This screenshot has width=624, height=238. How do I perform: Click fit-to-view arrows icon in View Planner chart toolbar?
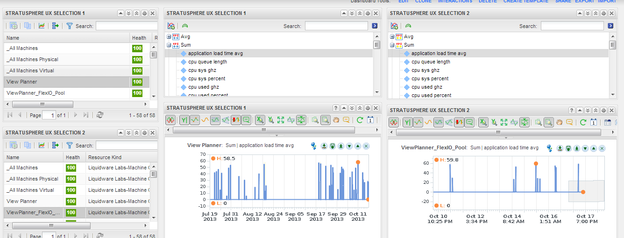click(281, 120)
